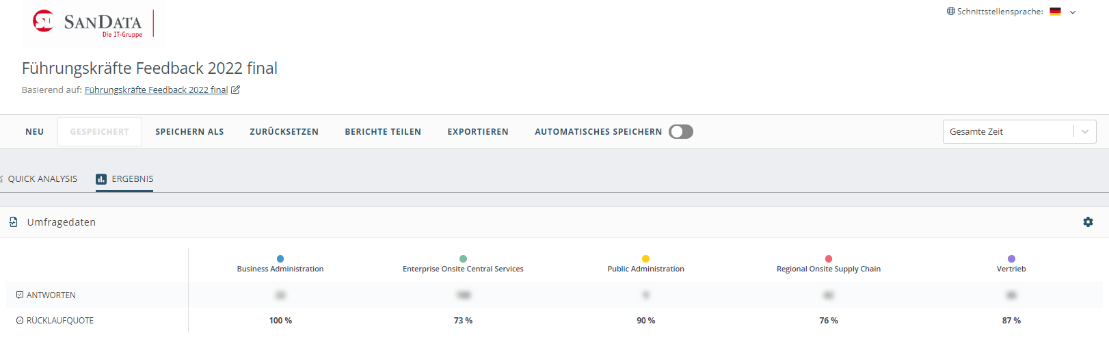Open Umfragedaten settings gear
Screen dimensions: 1109x346
1088,222
